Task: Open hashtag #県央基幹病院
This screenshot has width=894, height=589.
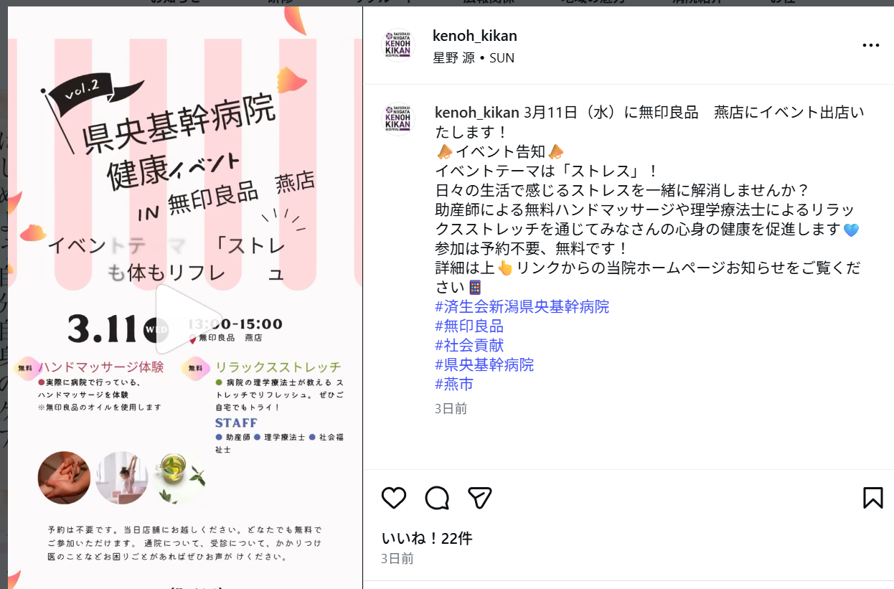Action: pos(484,365)
